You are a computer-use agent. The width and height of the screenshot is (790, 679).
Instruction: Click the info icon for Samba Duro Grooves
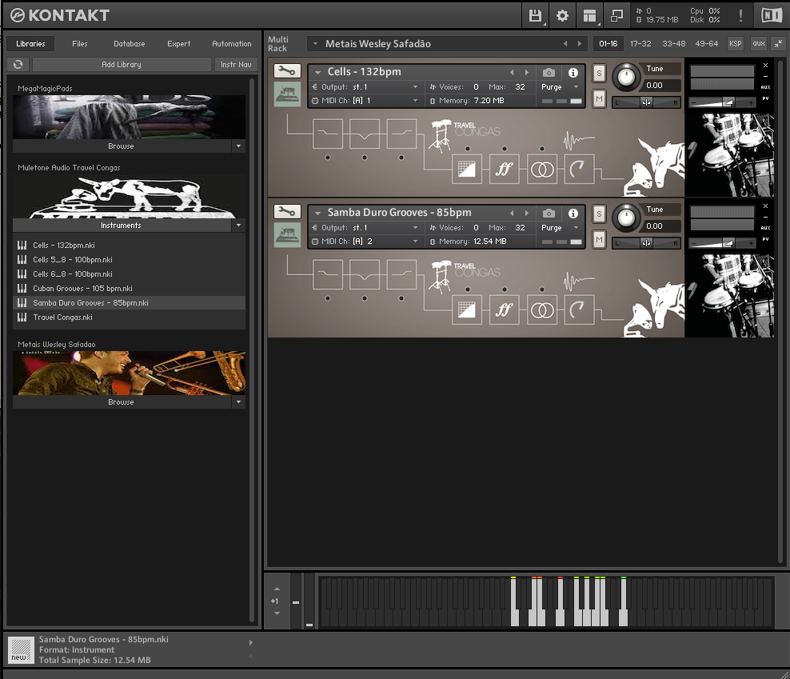(573, 214)
